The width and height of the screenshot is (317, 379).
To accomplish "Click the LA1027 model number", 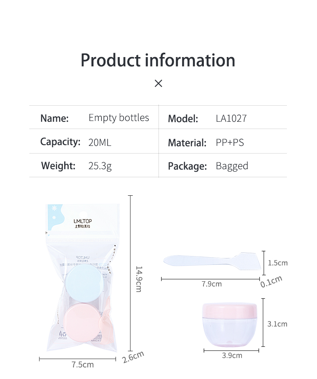I will 231,119.
